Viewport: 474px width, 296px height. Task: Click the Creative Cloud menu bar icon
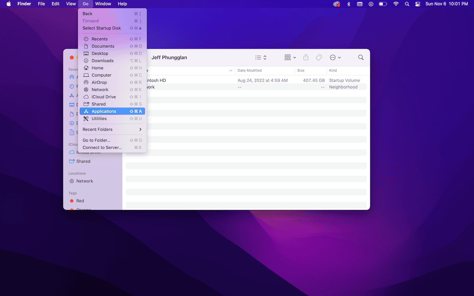[337, 4]
